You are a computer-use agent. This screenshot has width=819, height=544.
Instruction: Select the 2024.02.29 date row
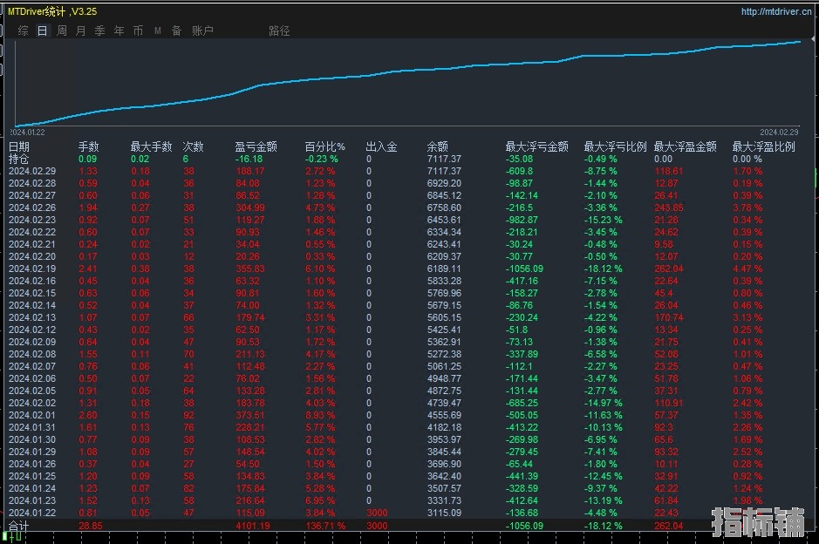point(32,171)
